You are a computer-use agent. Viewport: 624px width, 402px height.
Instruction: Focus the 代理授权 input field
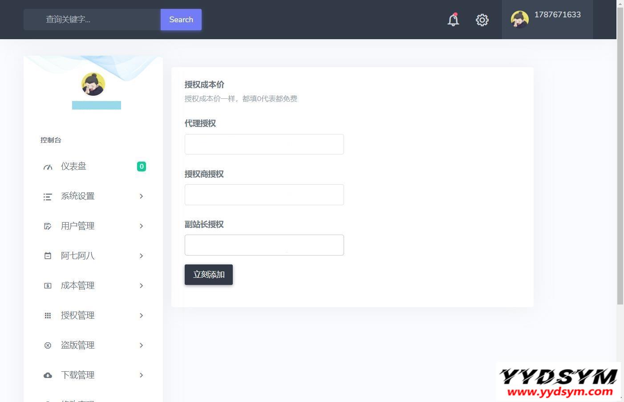[264, 144]
